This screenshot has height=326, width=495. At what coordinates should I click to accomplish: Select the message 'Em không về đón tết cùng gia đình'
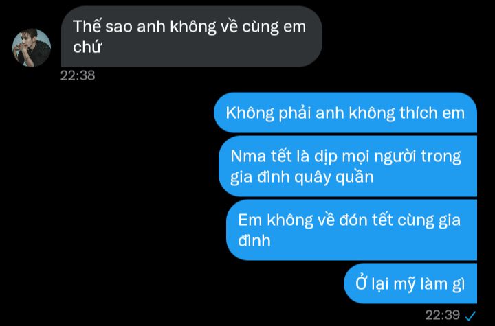click(352, 230)
